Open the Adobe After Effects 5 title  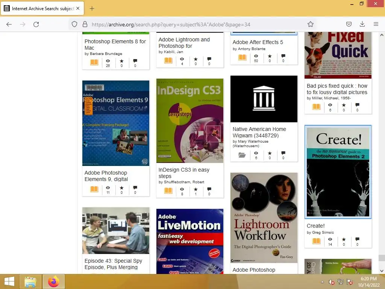pyautogui.click(x=258, y=42)
